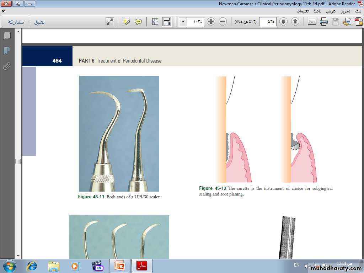The height and width of the screenshot is (273, 364).
Task: Show the bookmarks panel
Action: [6, 51]
